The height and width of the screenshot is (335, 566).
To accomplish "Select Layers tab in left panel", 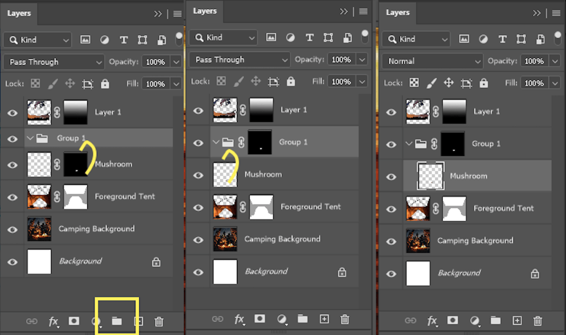I will coord(19,14).
